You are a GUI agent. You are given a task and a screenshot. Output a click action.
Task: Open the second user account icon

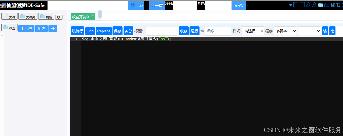(x=314, y=5)
